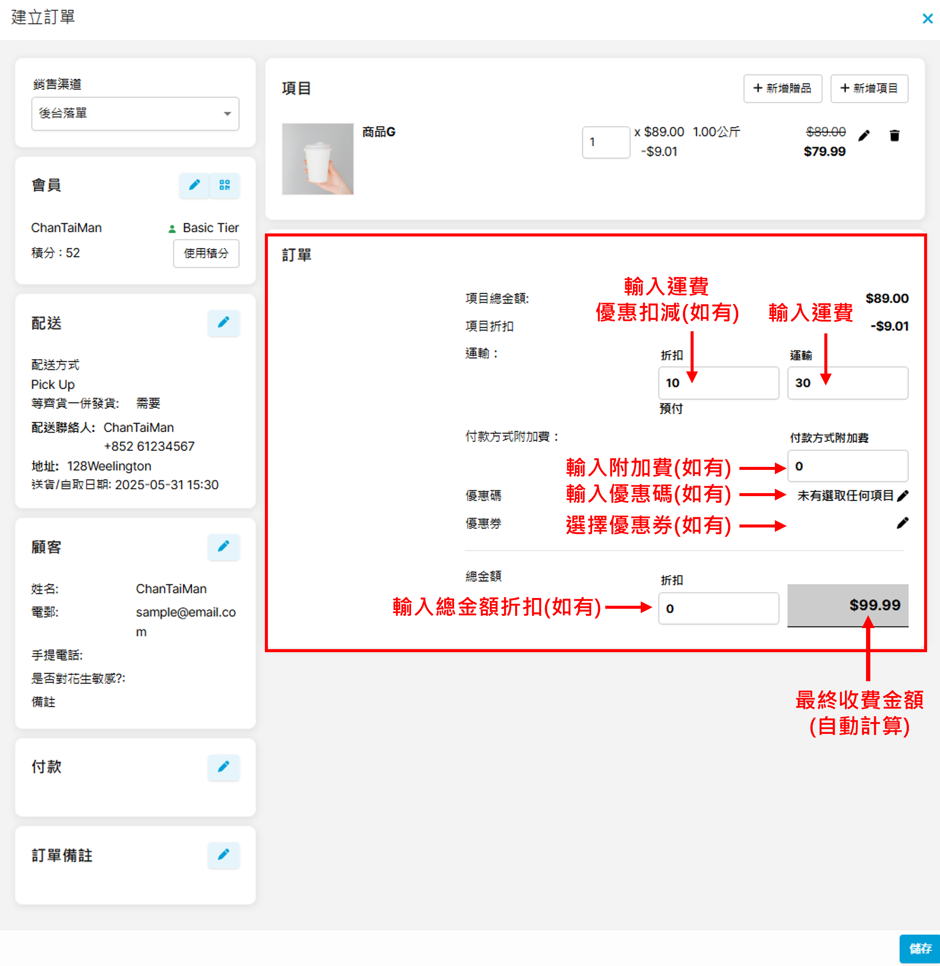Click the 商品G quantity input field

point(606,143)
